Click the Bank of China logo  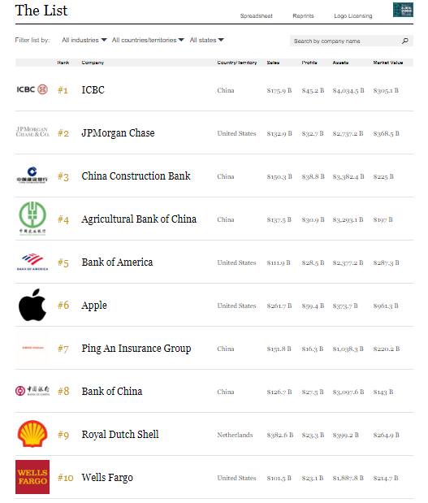32,391
